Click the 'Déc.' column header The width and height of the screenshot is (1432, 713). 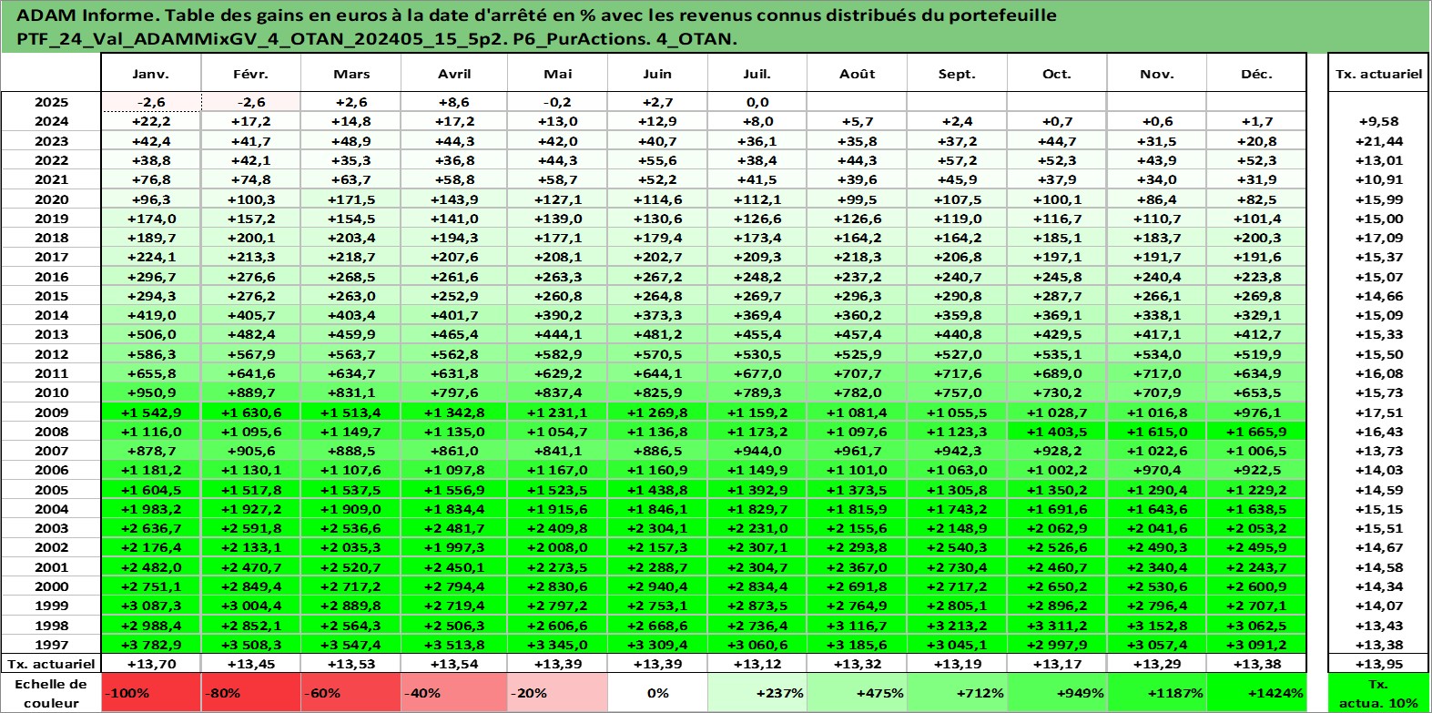(1256, 74)
